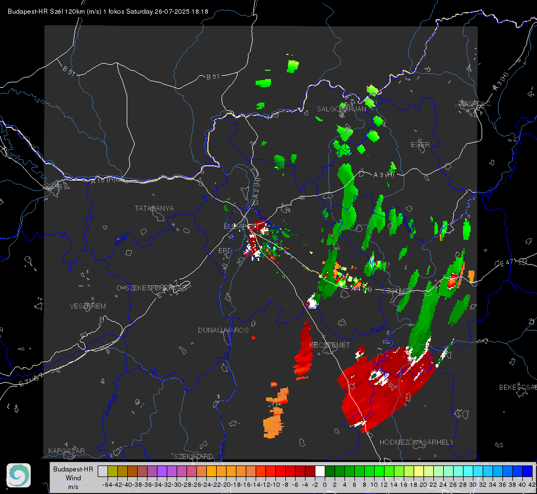The image size is (537, 494).
Task: Click the A 10 (H) road label
Action: pos(103,180)
